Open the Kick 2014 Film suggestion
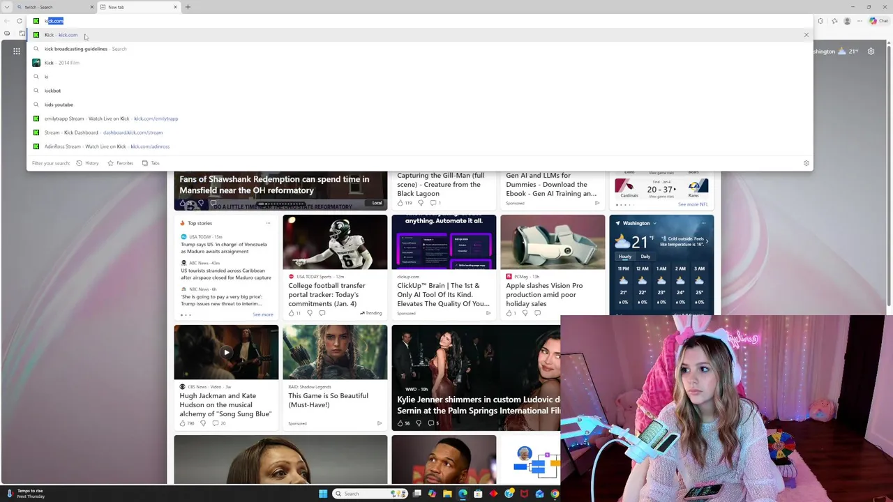Screen dimensions: 893x502 419,63
